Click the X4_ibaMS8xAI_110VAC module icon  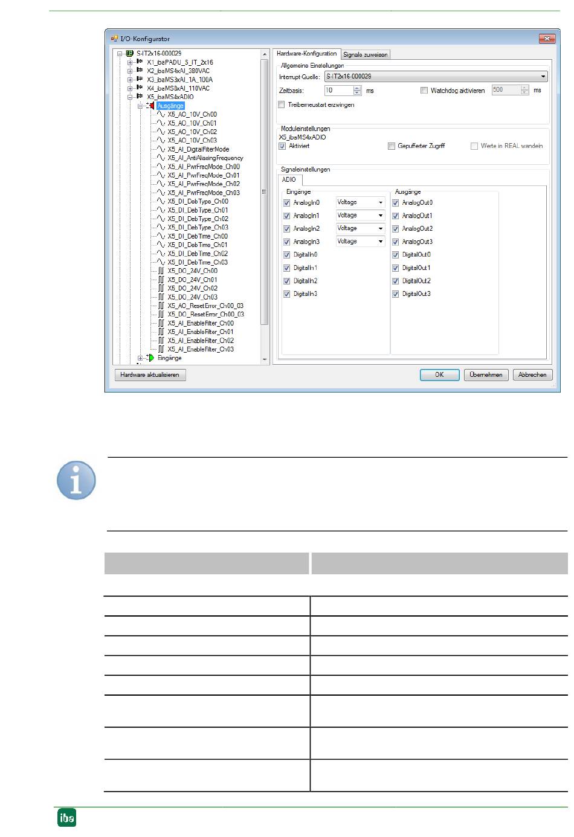140,88
